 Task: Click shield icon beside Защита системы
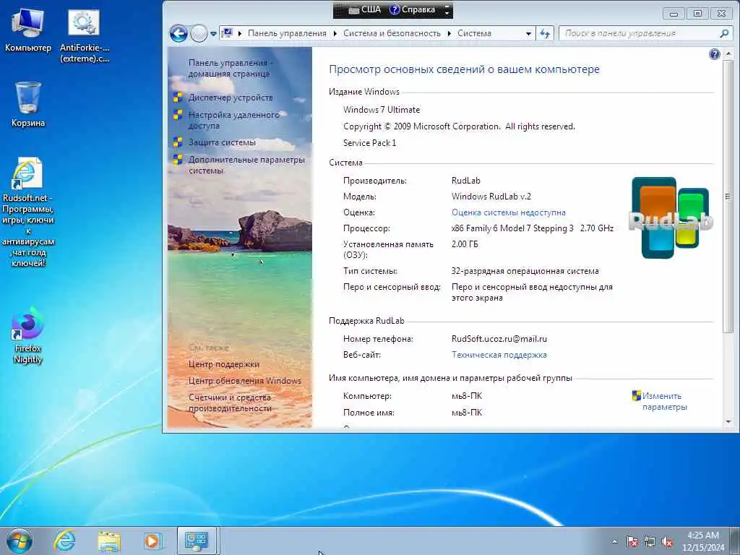coord(178,142)
